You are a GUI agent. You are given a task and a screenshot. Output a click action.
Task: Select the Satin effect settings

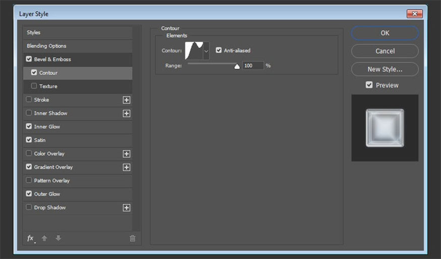click(x=40, y=140)
